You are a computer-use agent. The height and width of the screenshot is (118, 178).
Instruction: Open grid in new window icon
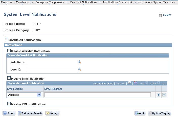pyautogui.click(x=129, y=83)
